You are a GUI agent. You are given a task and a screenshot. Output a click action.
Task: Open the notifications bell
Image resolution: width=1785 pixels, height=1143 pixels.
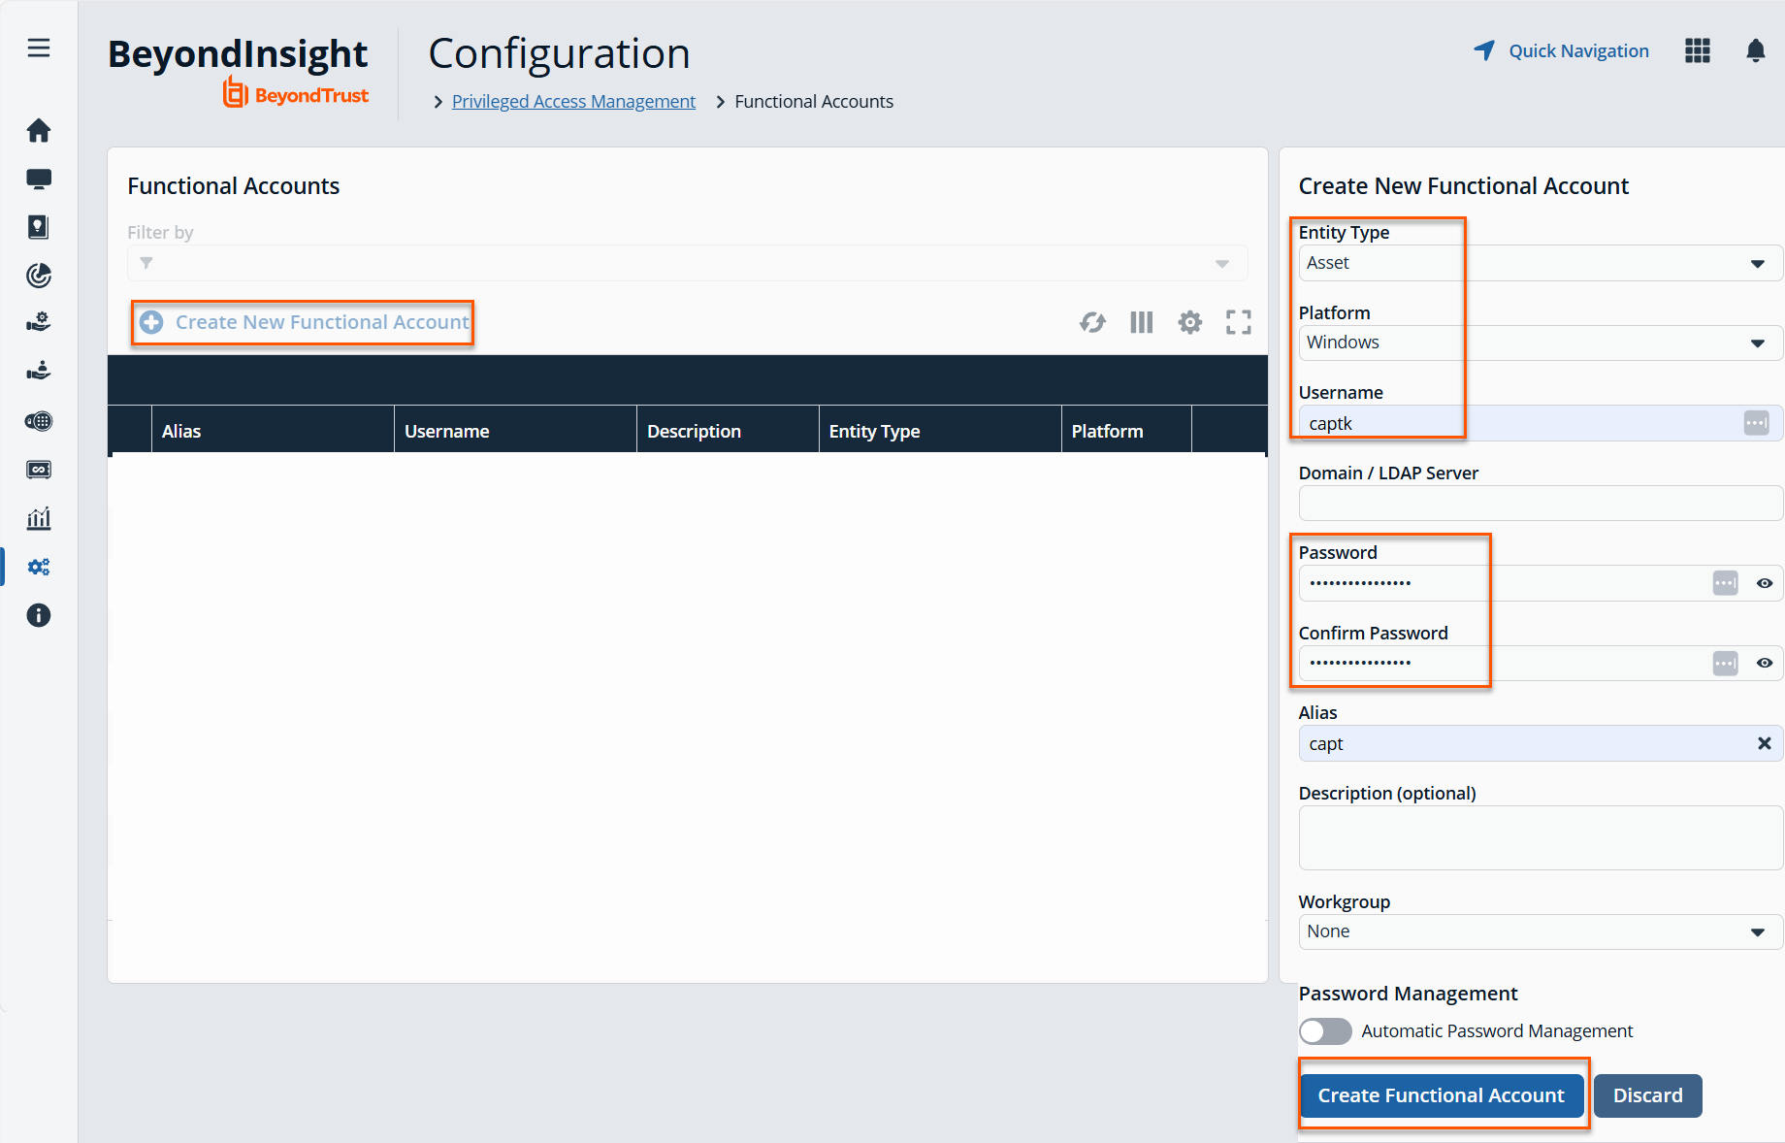[x=1756, y=50]
